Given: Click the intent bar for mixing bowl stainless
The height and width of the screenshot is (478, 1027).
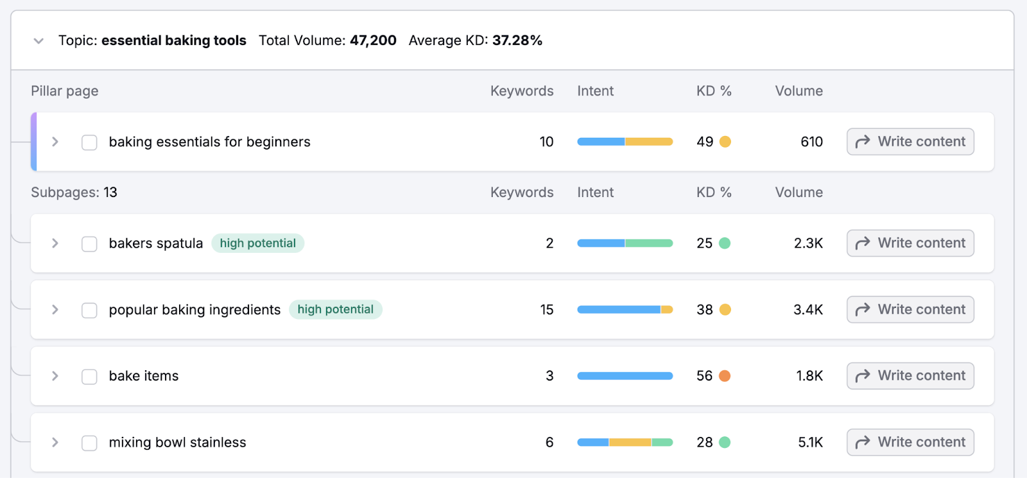Looking at the screenshot, I should tap(625, 442).
